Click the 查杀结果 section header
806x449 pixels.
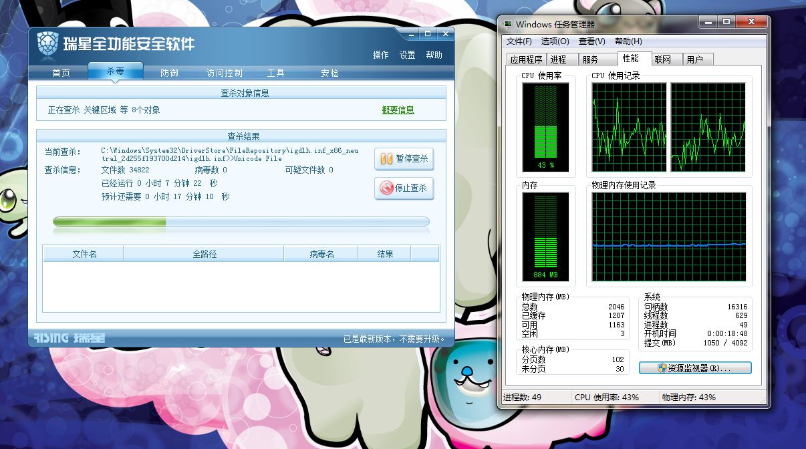(244, 136)
